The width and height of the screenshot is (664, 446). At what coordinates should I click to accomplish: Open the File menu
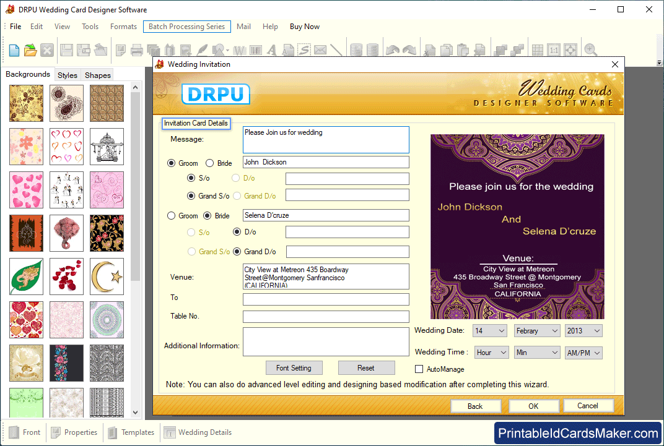click(x=15, y=27)
